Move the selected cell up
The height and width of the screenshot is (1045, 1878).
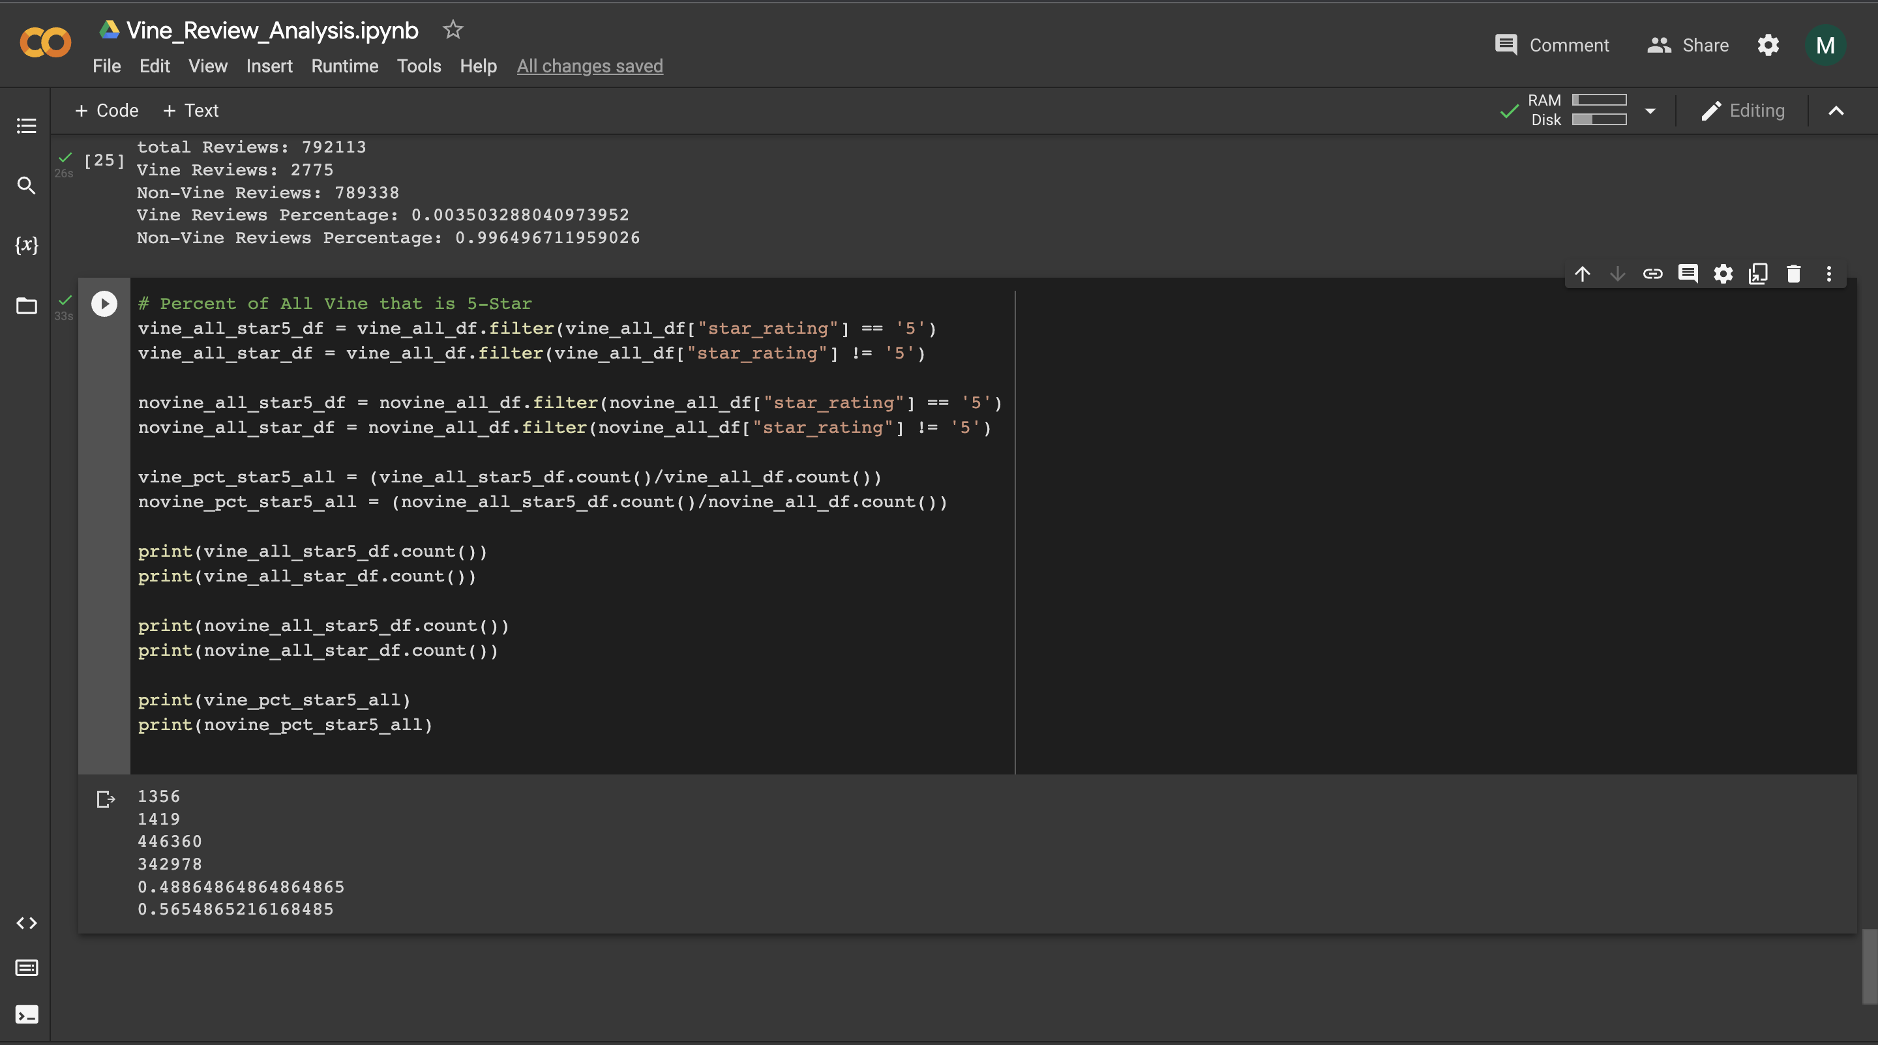point(1583,274)
